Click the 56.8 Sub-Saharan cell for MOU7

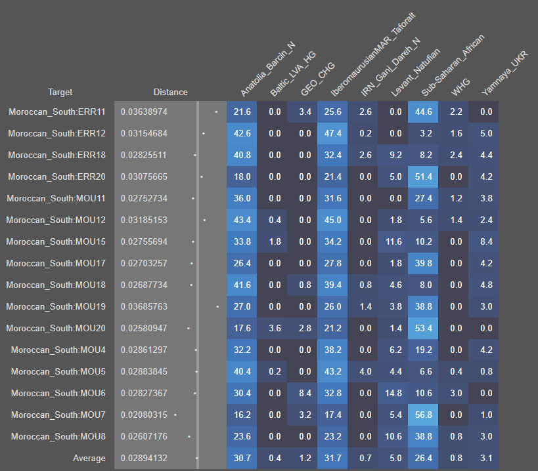tap(423, 415)
